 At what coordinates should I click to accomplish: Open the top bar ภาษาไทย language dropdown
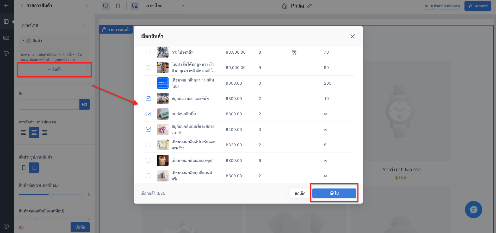166,6
